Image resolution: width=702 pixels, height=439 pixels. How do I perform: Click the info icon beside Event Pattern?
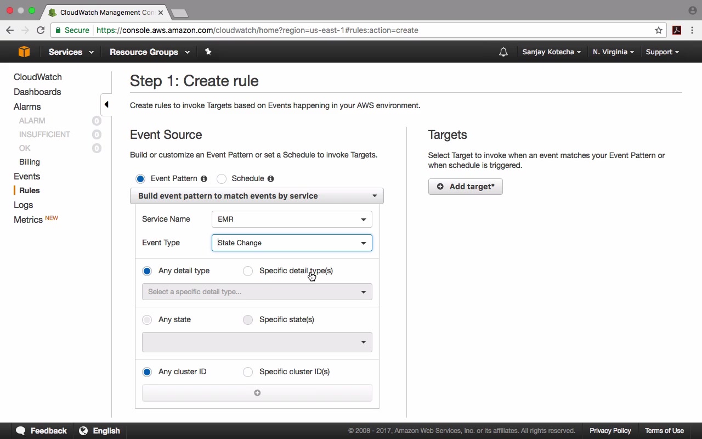coord(204,178)
